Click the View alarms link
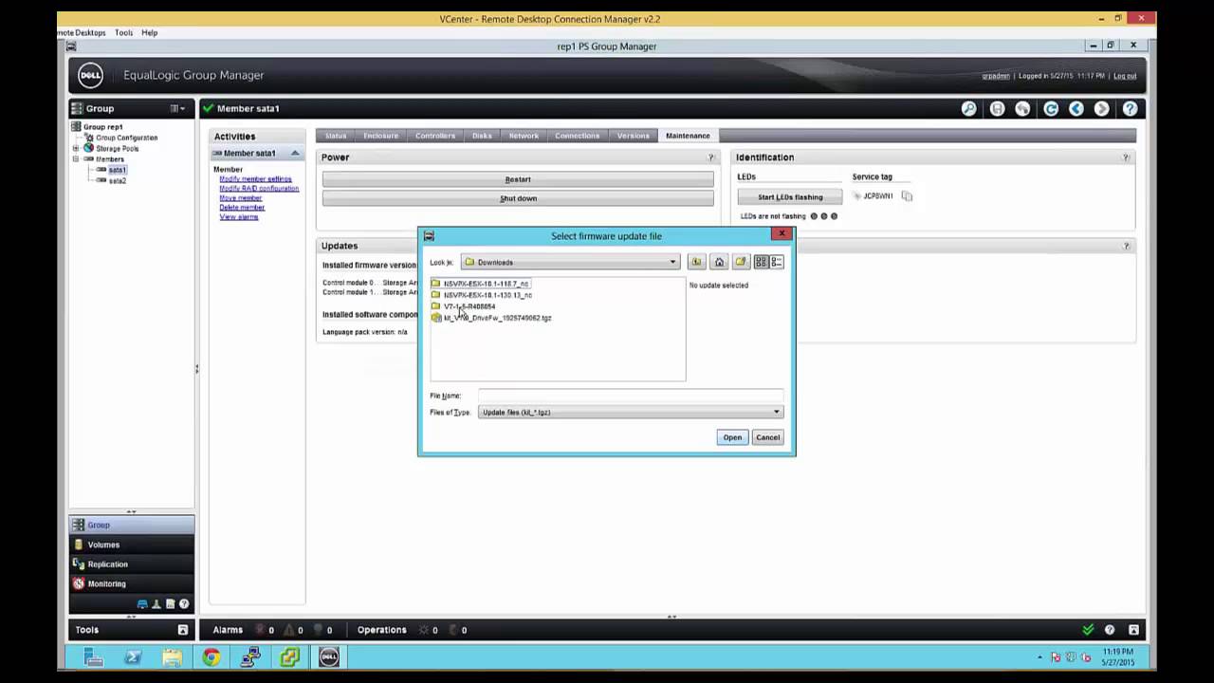 239,216
